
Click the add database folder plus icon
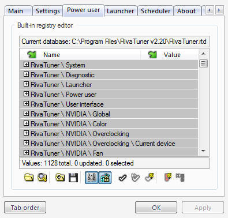point(60,177)
